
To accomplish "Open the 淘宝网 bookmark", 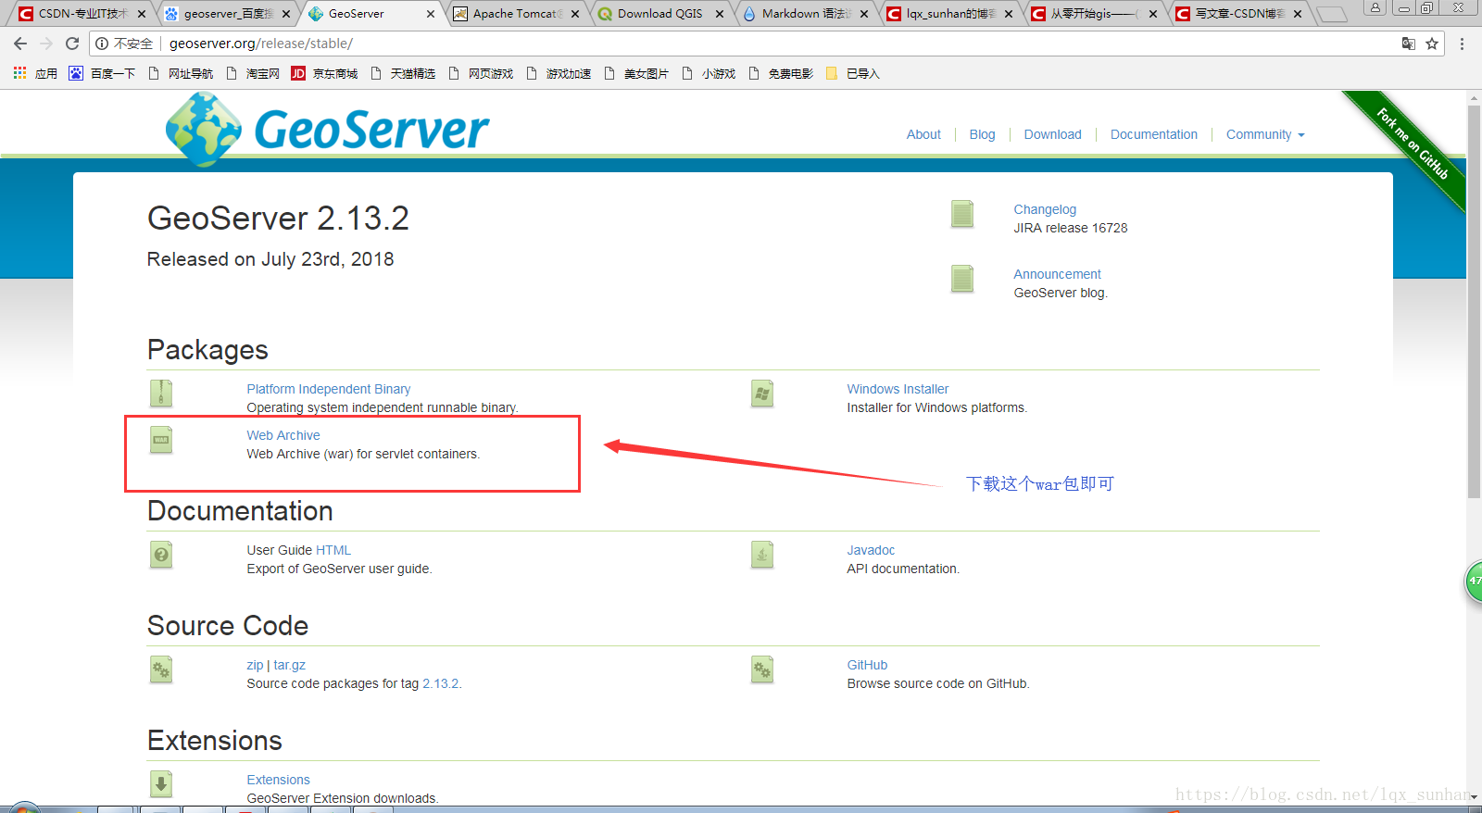I will coord(253,73).
